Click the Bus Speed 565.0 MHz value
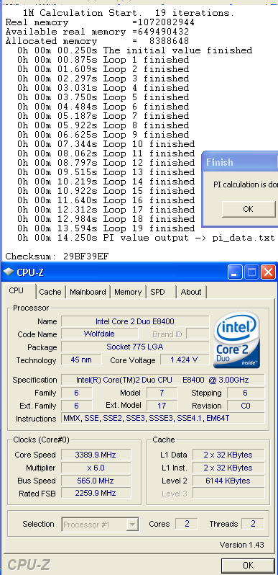The width and height of the screenshot is (278, 575). point(96,481)
